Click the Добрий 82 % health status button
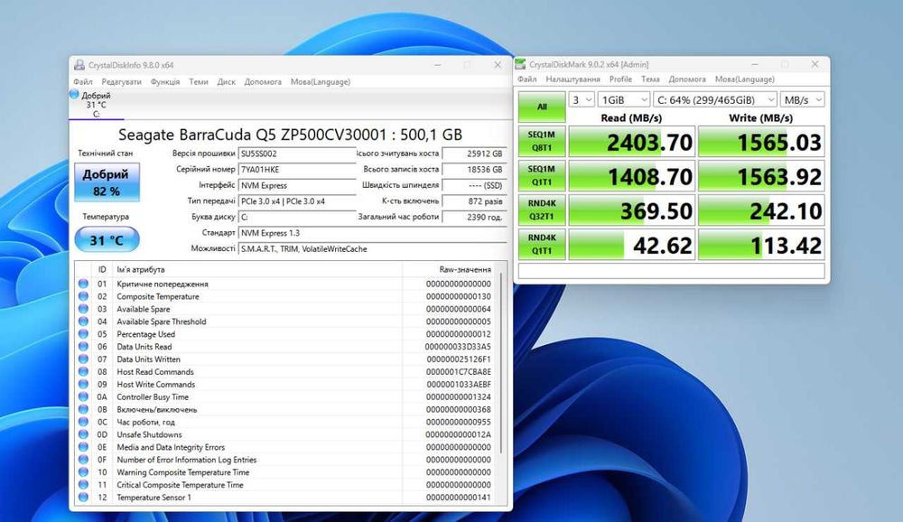The width and height of the screenshot is (903, 522). pyautogui.click(x=107, y=182)
